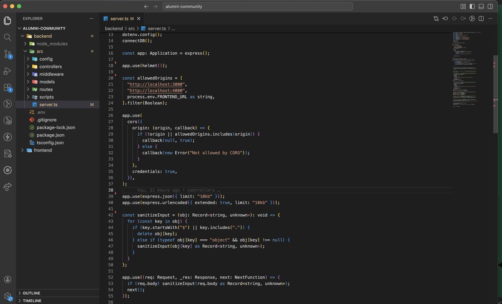
Task: Click the breadcrumb trailing ellipsis
Action: tap(173, 28)
